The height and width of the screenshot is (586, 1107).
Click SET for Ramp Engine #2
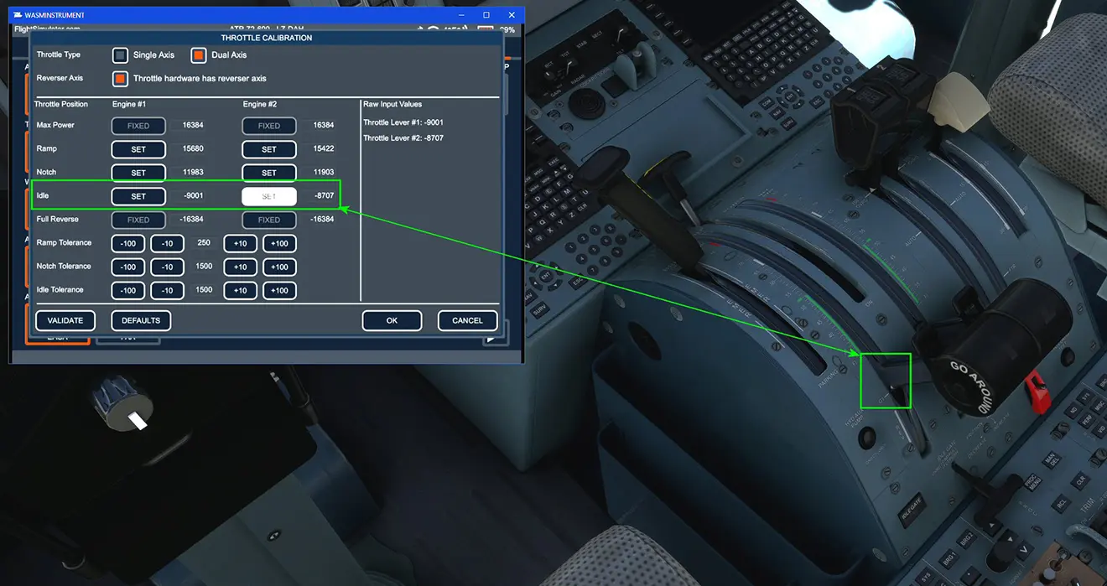tap(269, 149)
